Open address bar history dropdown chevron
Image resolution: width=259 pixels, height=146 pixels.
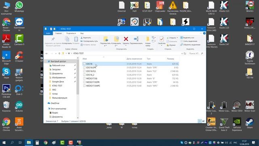[182, 54]
